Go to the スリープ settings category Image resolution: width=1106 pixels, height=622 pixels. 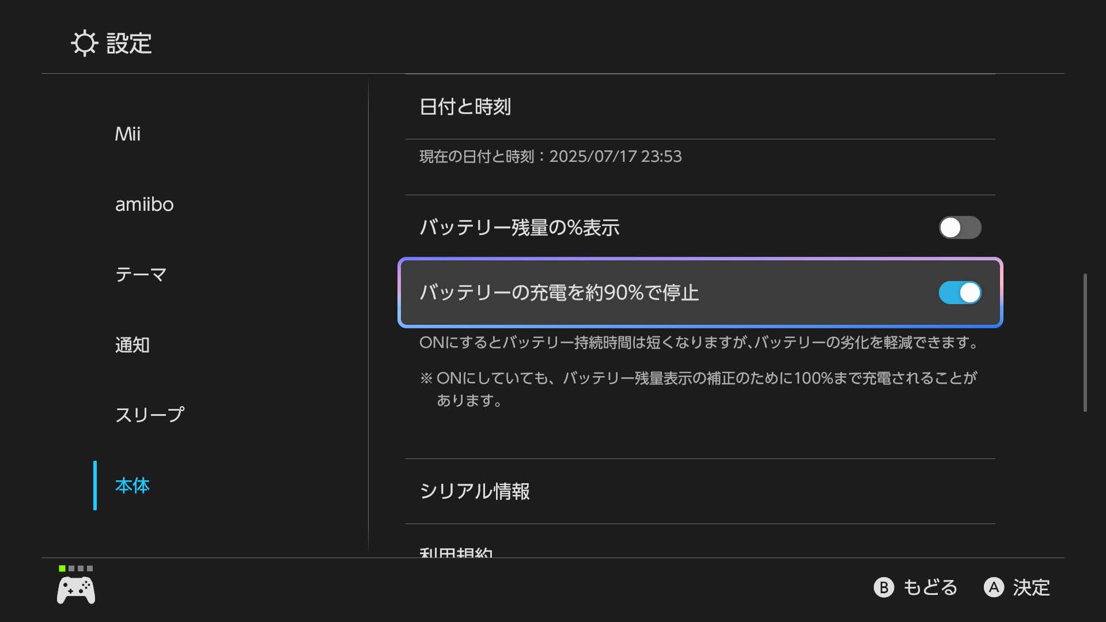pyautogui.click(x=150, y=415)
